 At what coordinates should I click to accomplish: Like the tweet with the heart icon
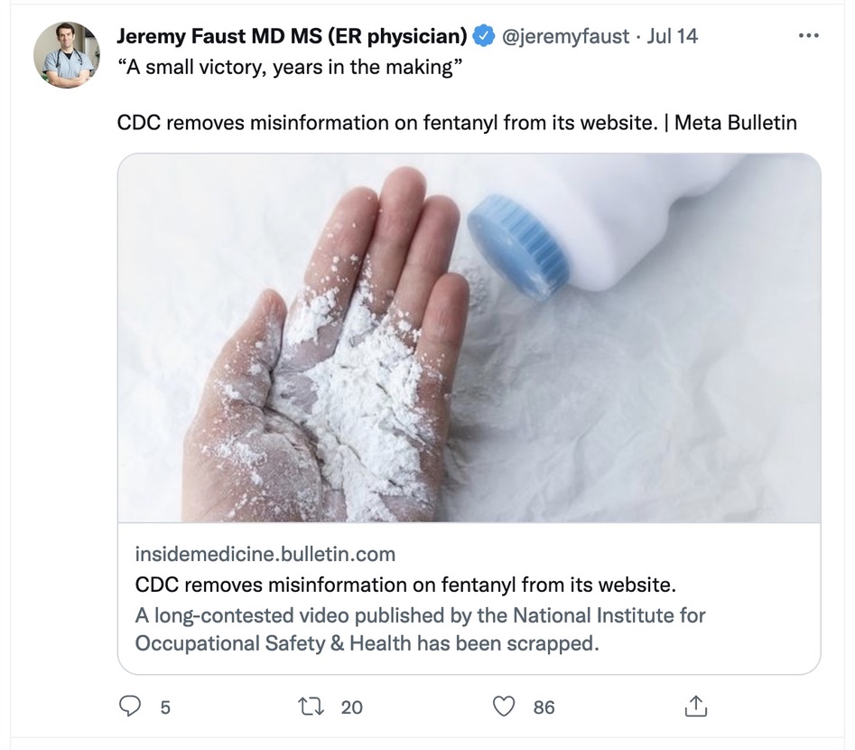click(x=503, y=707)
